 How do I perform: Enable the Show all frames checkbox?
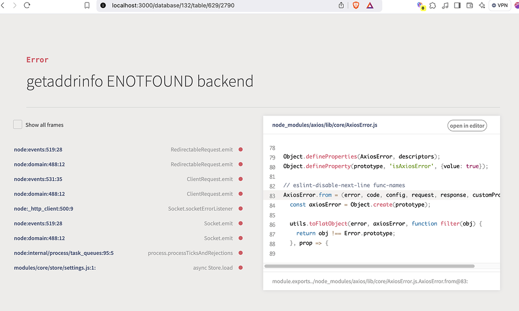point(17,124)
